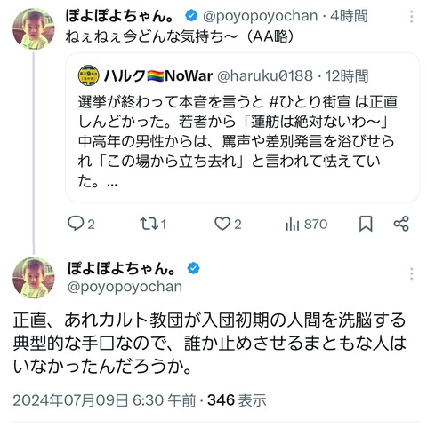The width and height of the screenshot is (427, 427).
Task: Open the 2024年07月09日 6:30 午前 timestamp
Action: coord(104,400)
